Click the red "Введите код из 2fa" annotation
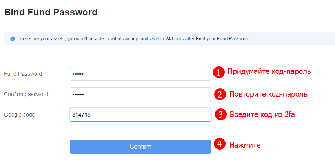 (x=262, y=114)
